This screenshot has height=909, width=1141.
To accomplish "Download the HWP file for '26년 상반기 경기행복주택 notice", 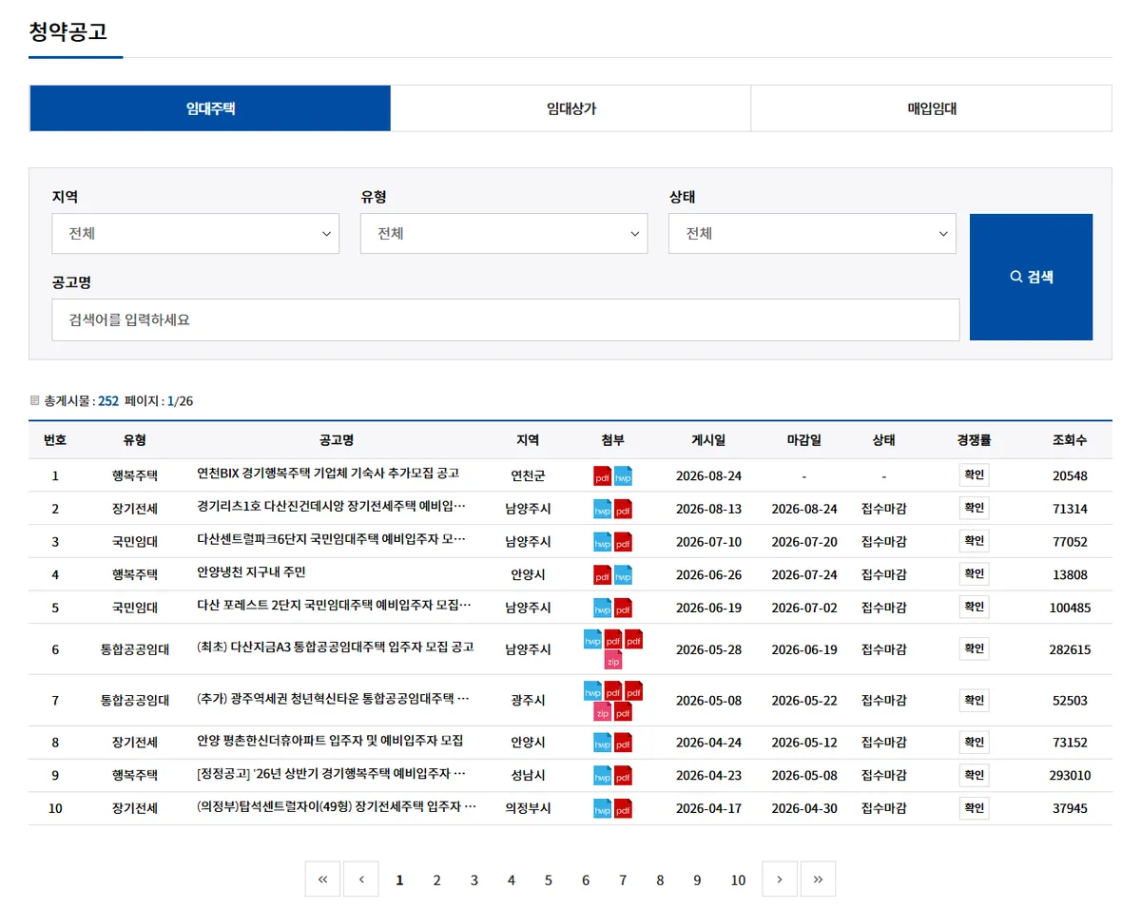I will (x=603, y=776).
